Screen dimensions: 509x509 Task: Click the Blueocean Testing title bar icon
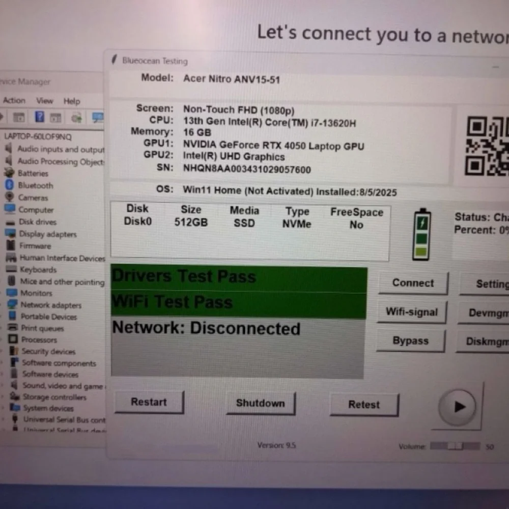coord(114,60)
